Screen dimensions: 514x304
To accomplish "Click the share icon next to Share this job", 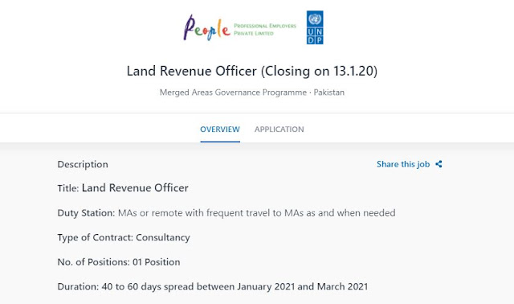I will click(439, 164).
